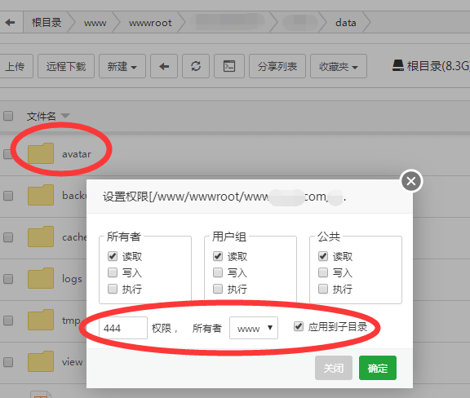Click the toolbar back arrow button

(x=164, y=66)
